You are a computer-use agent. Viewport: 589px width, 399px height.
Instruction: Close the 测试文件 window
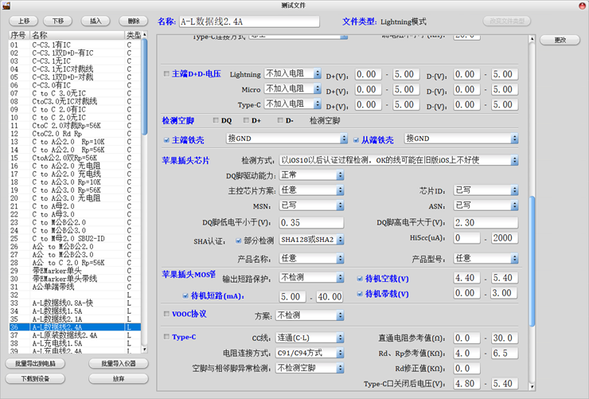pos(580,6)
